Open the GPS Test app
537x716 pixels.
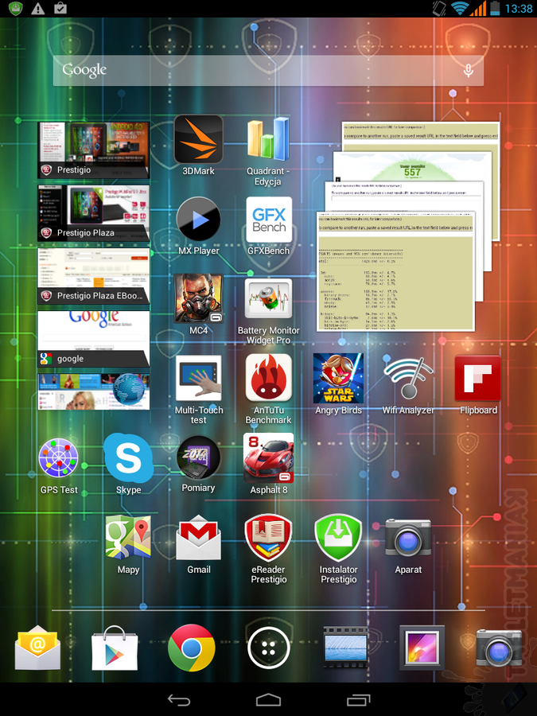(59, 465)
